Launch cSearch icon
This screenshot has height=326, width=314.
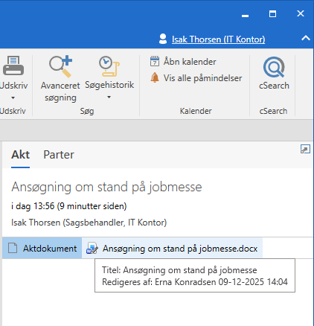pyautogui.click(x=274, y=67)
